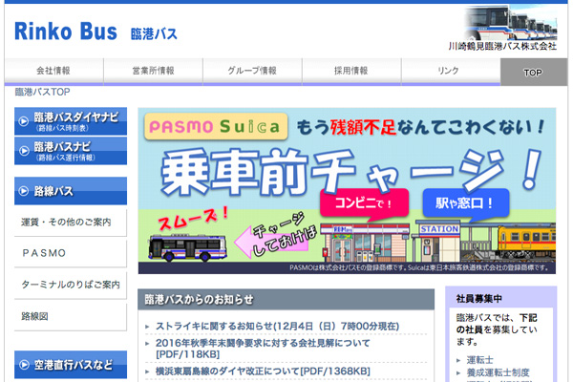Open 2016年秋季年末闘争要求 PDF notice
The image size is (573, 382).
tap(263, 349)
